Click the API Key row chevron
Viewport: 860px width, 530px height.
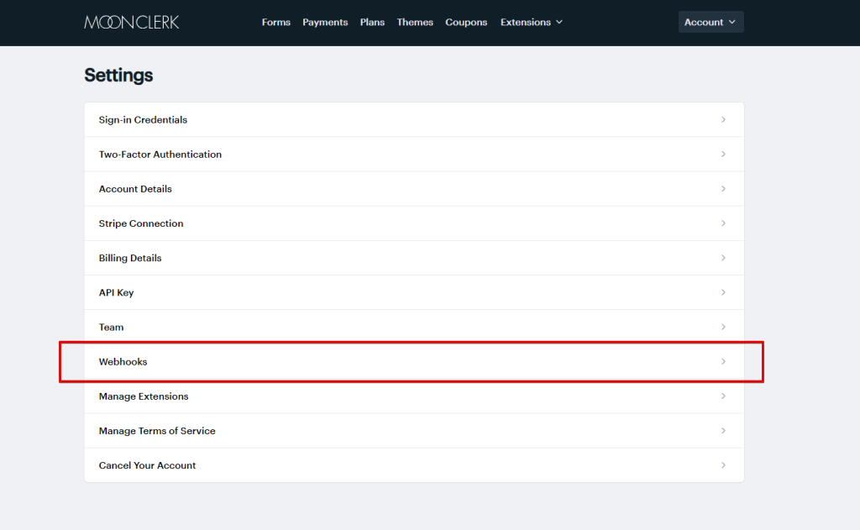[x=723, y=292]
